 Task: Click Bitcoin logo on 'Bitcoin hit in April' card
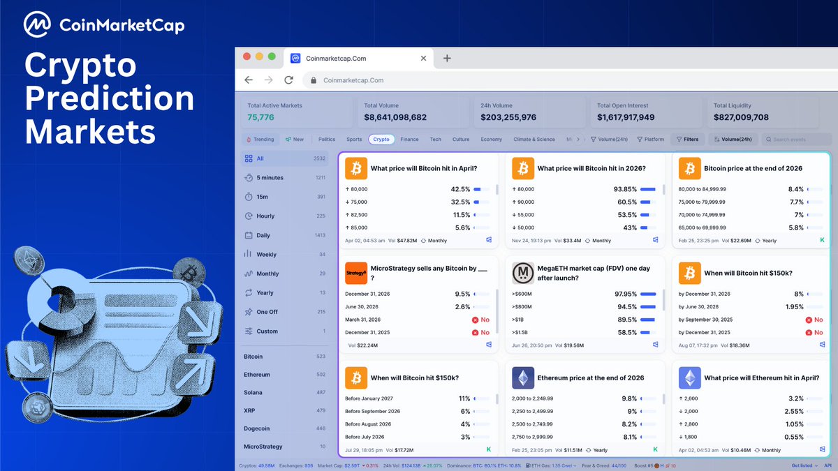click(x=356, y=168)
